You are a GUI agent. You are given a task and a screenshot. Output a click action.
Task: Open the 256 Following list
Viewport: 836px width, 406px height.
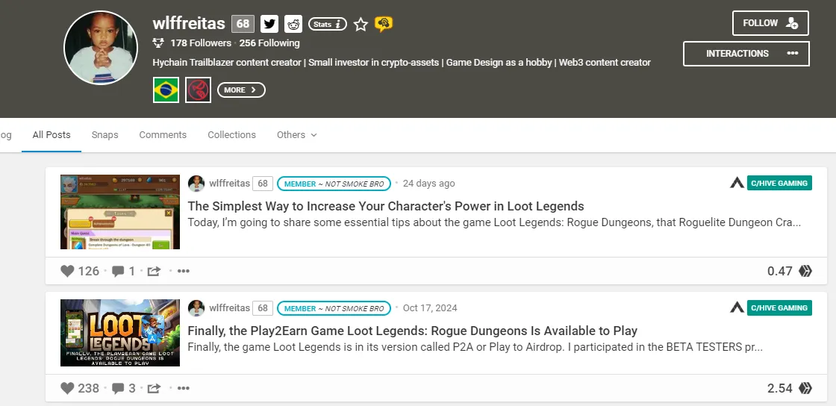[269, 43]
